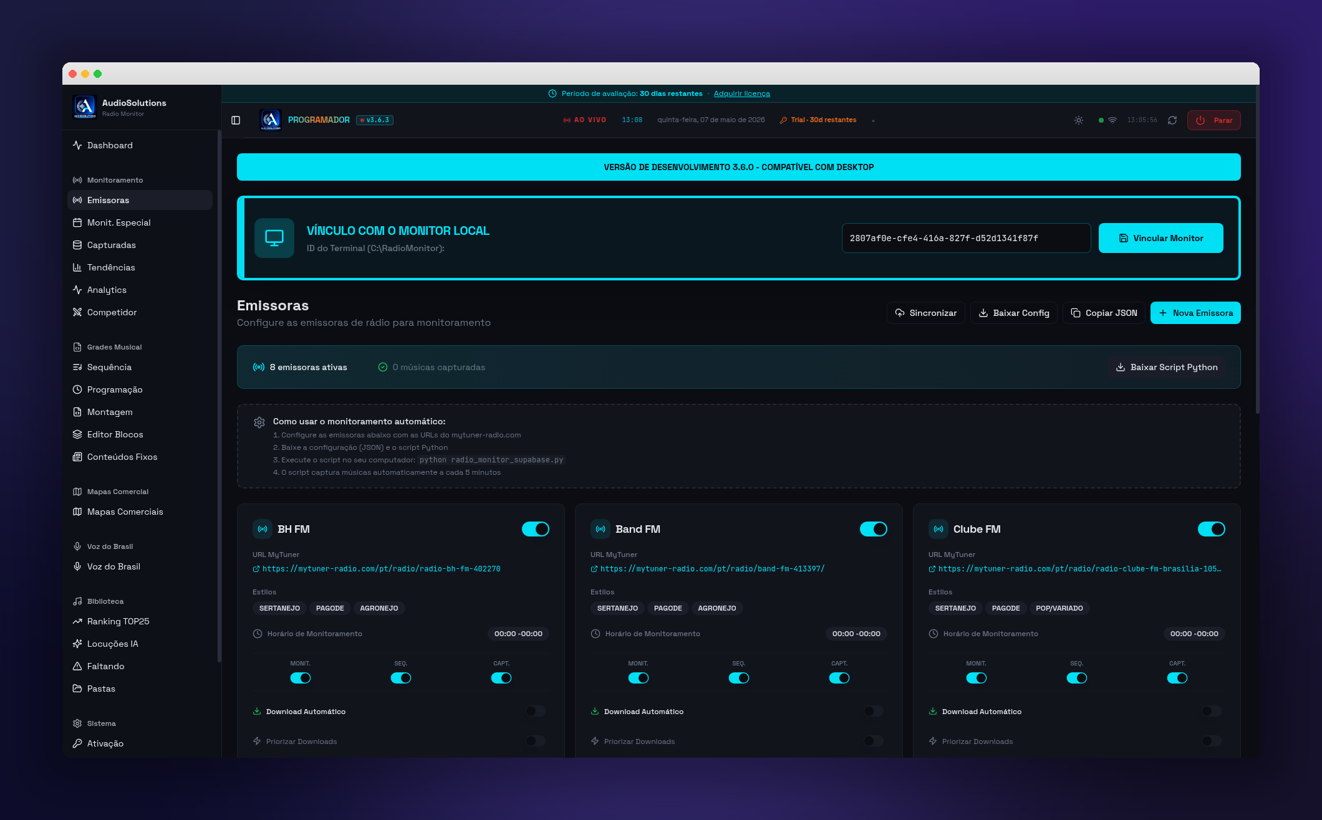Click the gear icon beside the usage instructions
The image size is (1322, 820).
coord(259,422)
